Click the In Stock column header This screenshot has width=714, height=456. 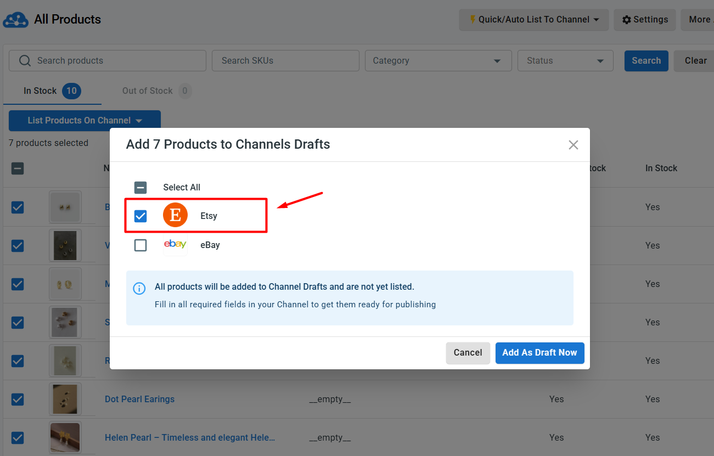tap(661, 168)
